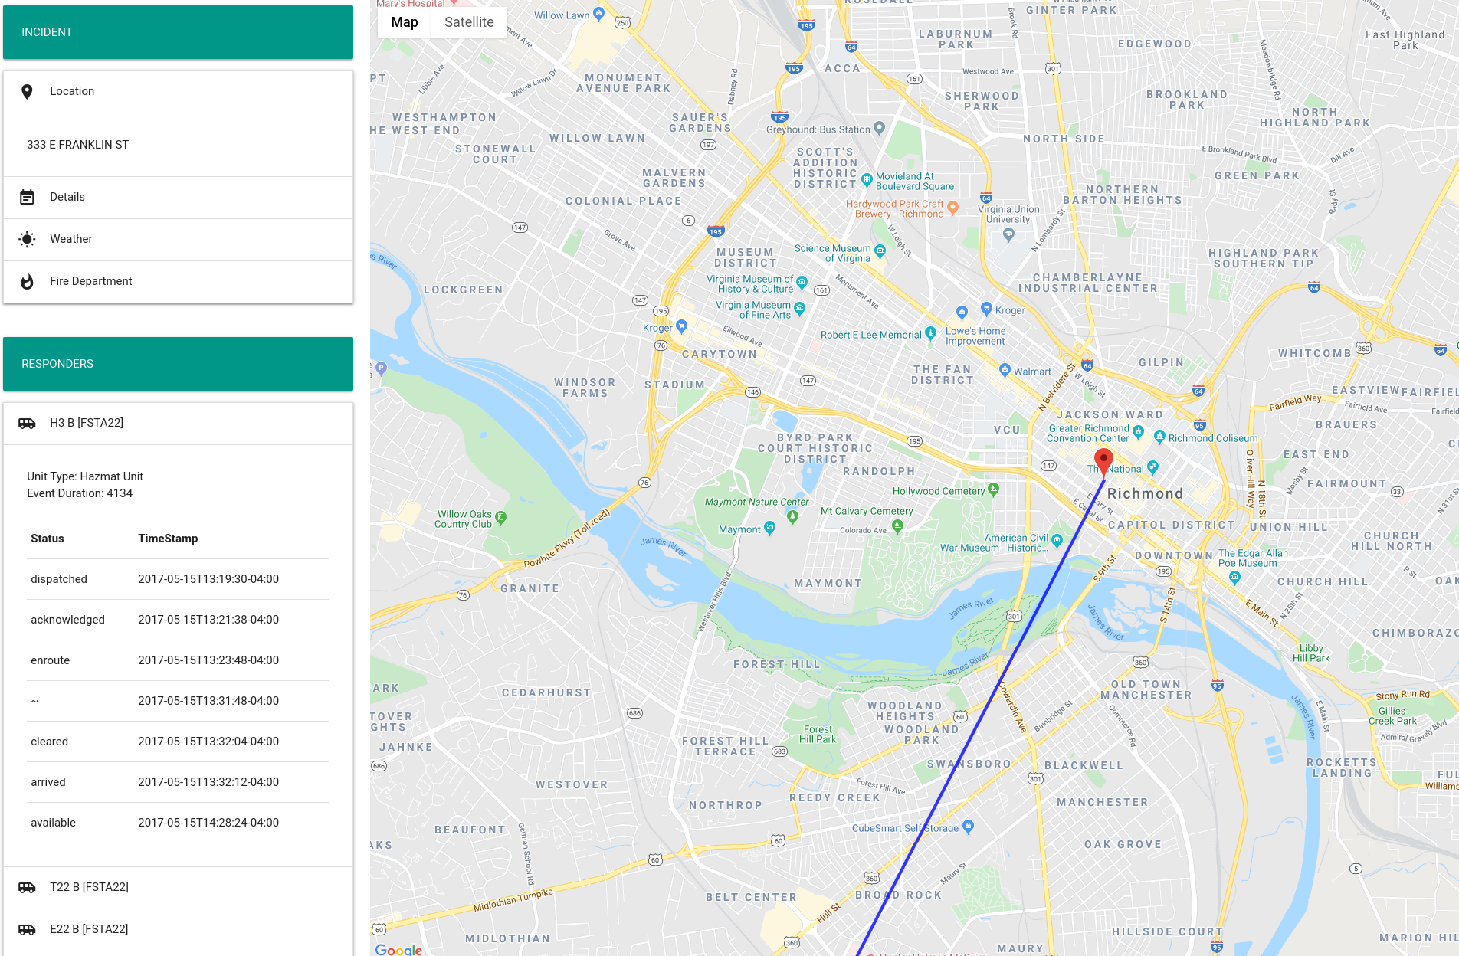This screenshot has width=1459, height=956.
Task: Click the Hardywood Park Craft Brewery pin
Action: tap(952, 207)
